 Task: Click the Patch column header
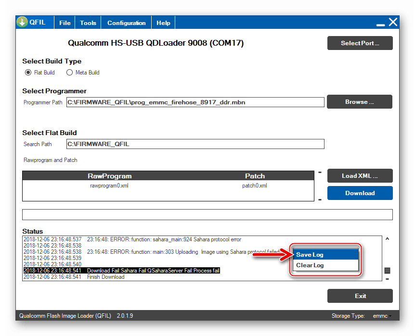(255, 176)
